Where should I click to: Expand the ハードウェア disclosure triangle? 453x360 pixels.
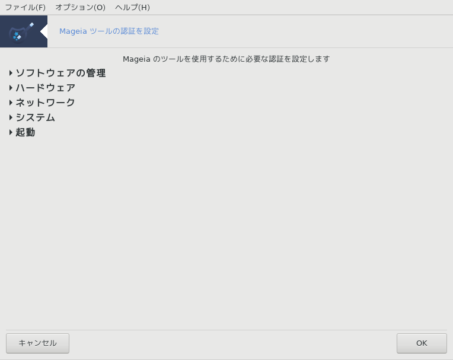tap(11, 88)
